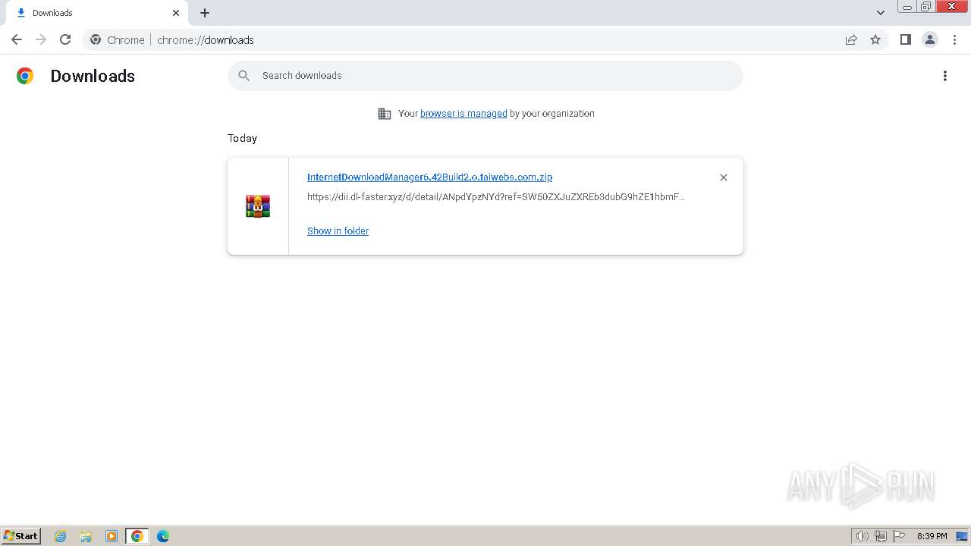The image size is (971, 546).
Task: Minimize the Chrome window
Action: point(907,7)
